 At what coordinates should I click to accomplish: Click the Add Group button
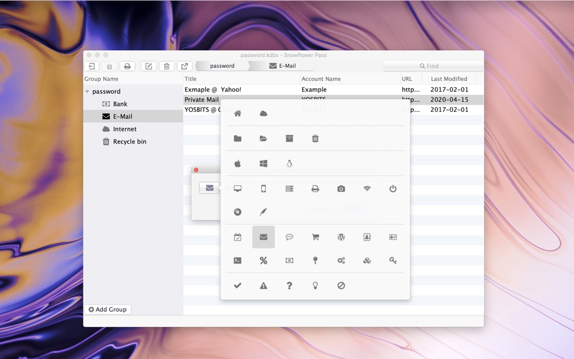(x=108, y=309)
